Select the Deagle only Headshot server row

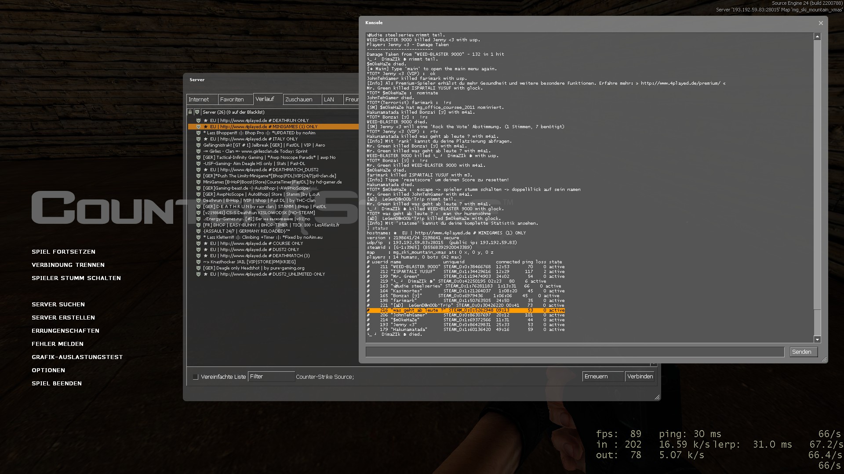click(273, 268)
